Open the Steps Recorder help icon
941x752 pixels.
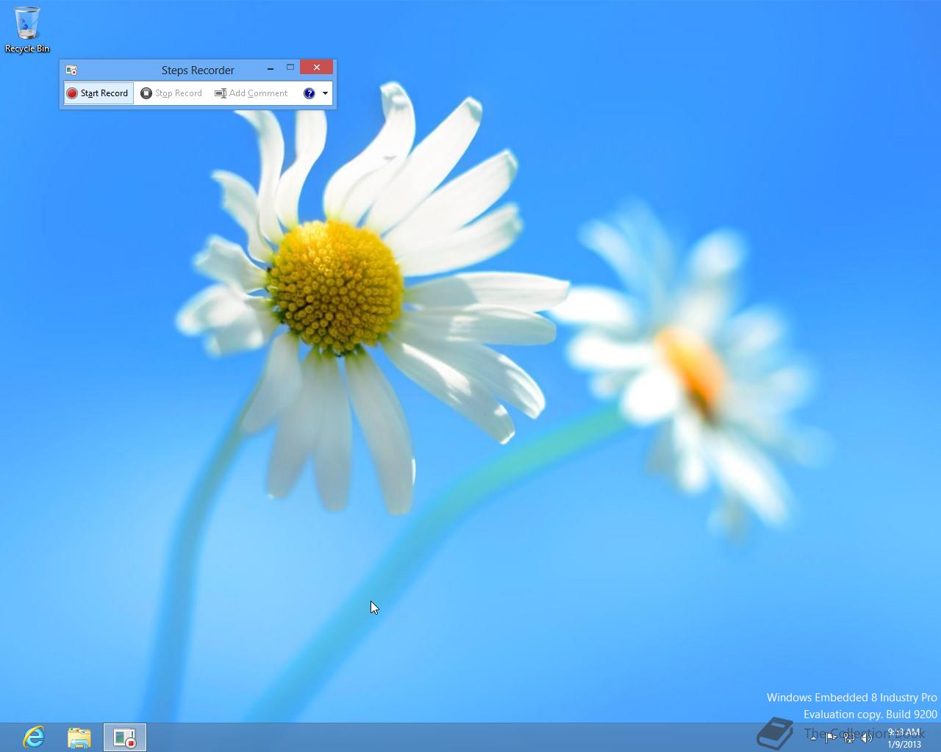pos(310,93)
